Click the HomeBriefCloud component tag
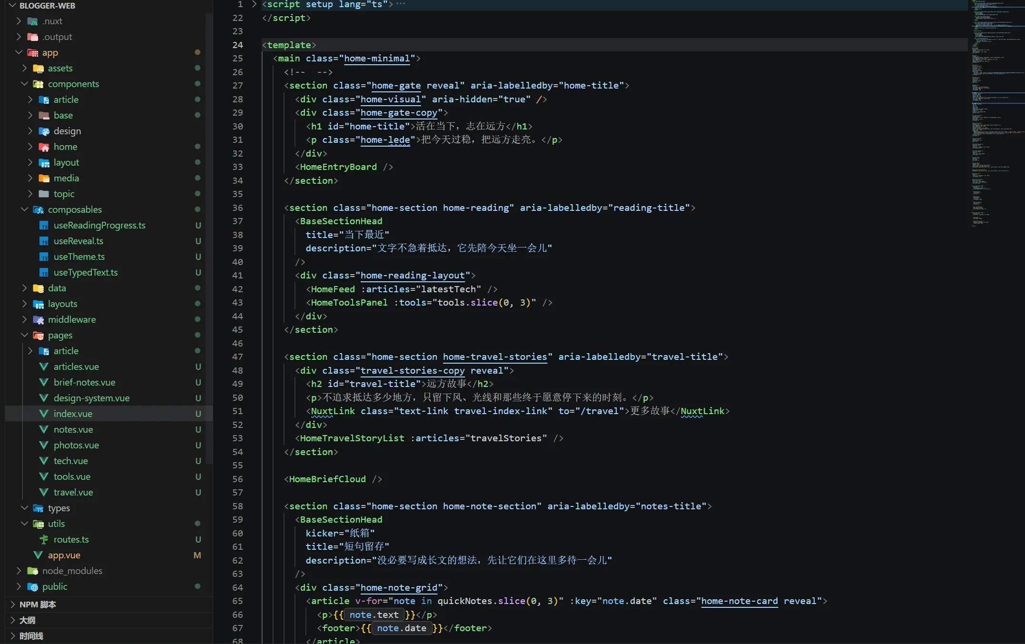Image resolution: width=1025 pixels, height=644 pixels. pyautogui.click(x=327, y=479)
